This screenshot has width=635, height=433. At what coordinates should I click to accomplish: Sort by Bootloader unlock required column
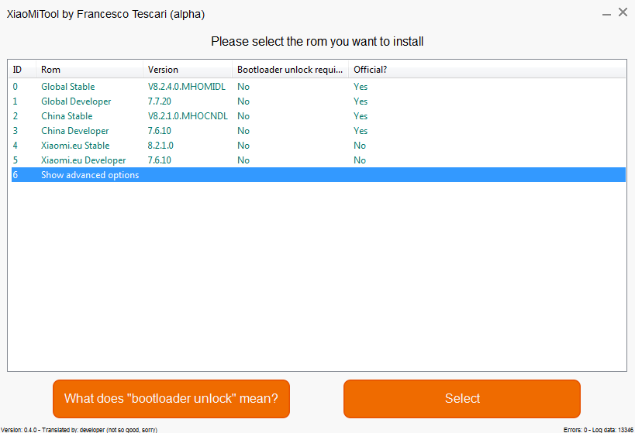289,70
